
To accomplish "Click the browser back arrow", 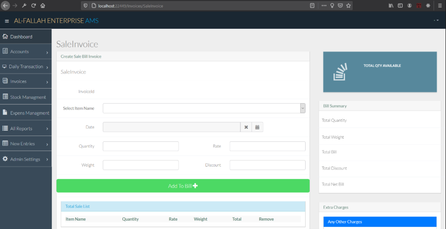I will pyautogui.click(x=6, y=6).
